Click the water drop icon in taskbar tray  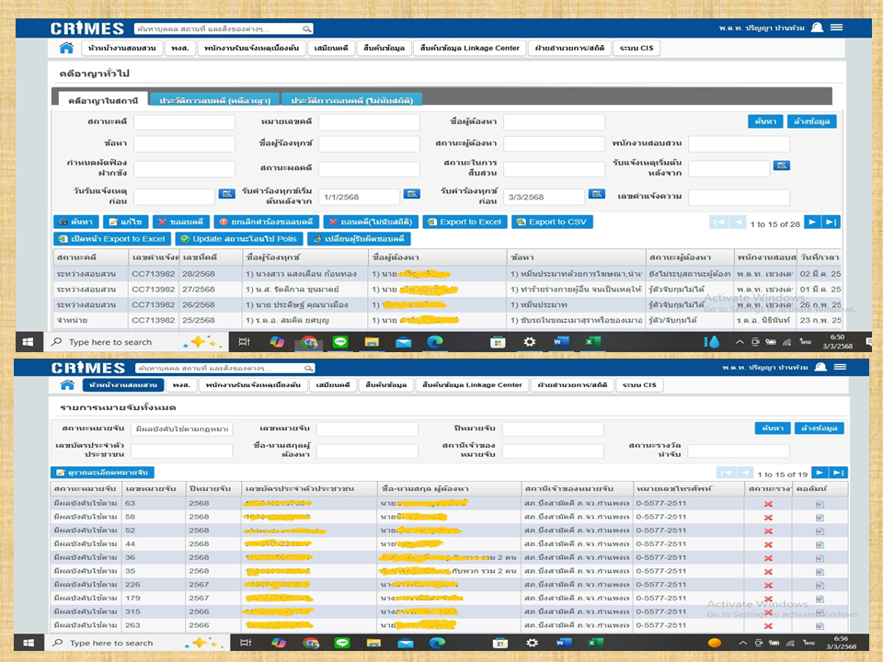tap(713, 341)
